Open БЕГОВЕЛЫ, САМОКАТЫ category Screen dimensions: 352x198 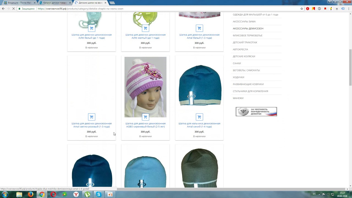[x=246, y=70]
